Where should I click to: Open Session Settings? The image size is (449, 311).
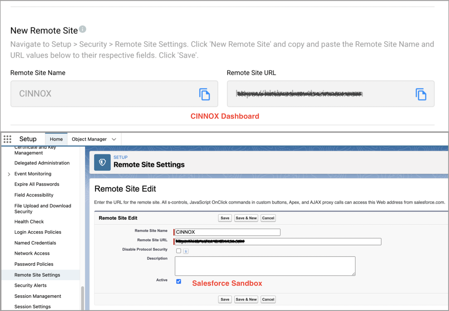point(33,306)
